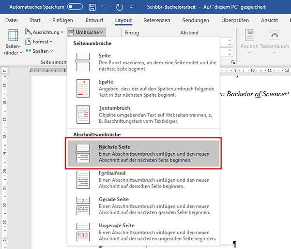Click the Scribbr-Bachelorarbeit document title
291x249 pixels.
pos(171,7)
